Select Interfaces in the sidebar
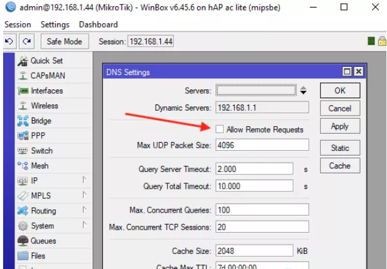387x269 pixels. pyautogui.click(x=46, y=91)
